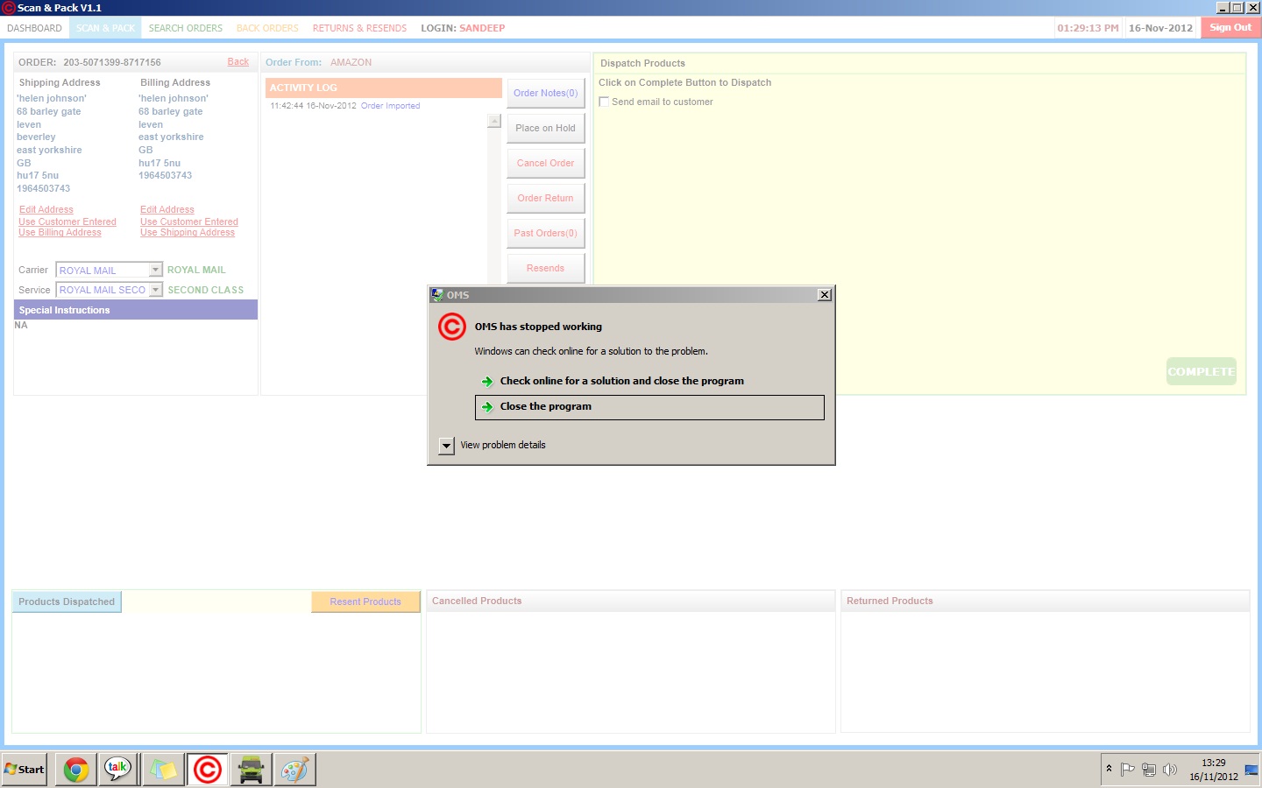Click the network connection tray icon
The width and height of the screenshot is (1262, 788).
(1148, 770)
